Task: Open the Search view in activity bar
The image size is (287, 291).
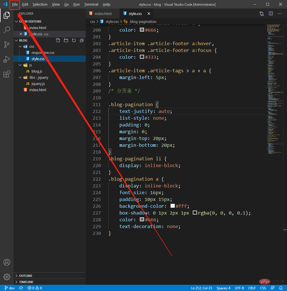Action: [x=7, y=30]
